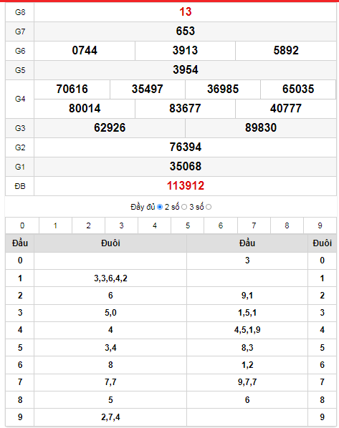Click digit filter tab 9
Image resolution: width=339 pixels, height=428 pixels.
pyautogui.click(x=320, y=225)
